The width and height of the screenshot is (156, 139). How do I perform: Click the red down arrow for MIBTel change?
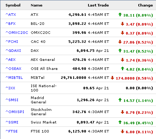coord(112,78)
